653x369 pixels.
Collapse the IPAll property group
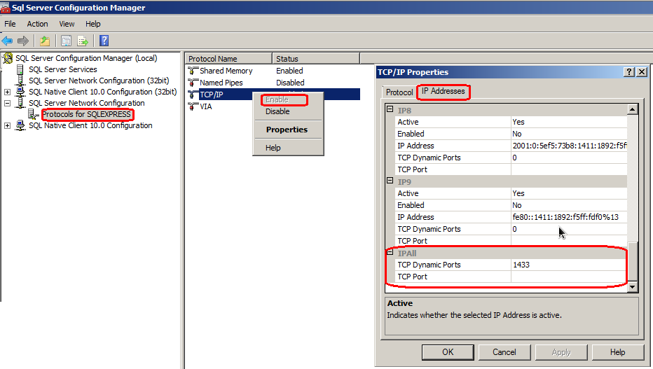coord(390,253)
